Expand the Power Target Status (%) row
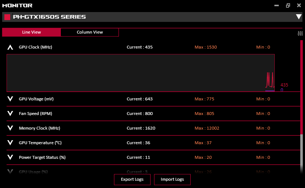Viewport: 305px width, 188px height. pyautogui.click(x=10, y=157)
